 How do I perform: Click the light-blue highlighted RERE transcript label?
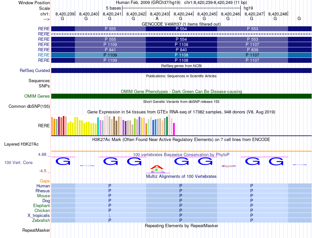pos(44,55)
